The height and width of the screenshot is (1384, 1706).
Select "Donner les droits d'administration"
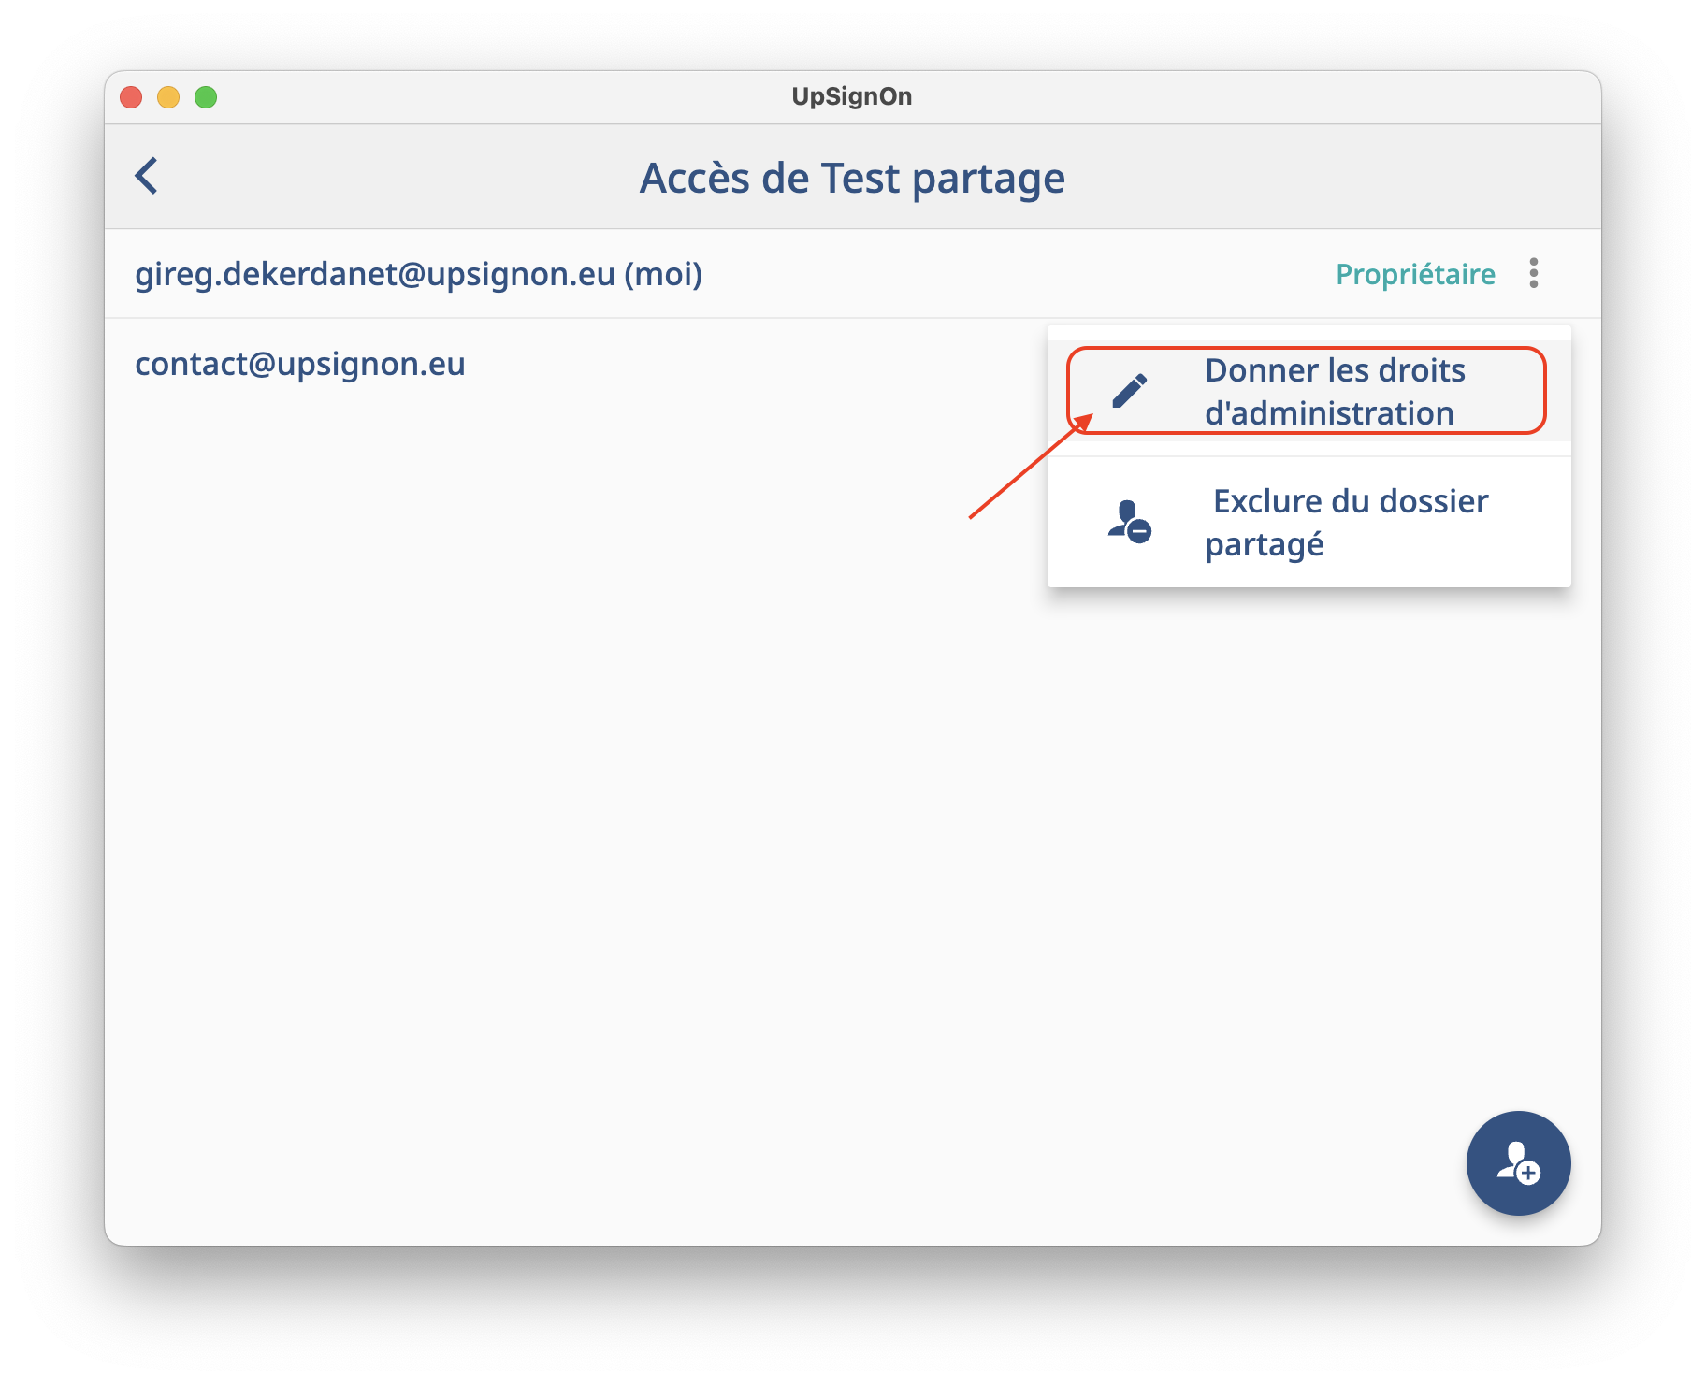click(x=1334, y=391)
